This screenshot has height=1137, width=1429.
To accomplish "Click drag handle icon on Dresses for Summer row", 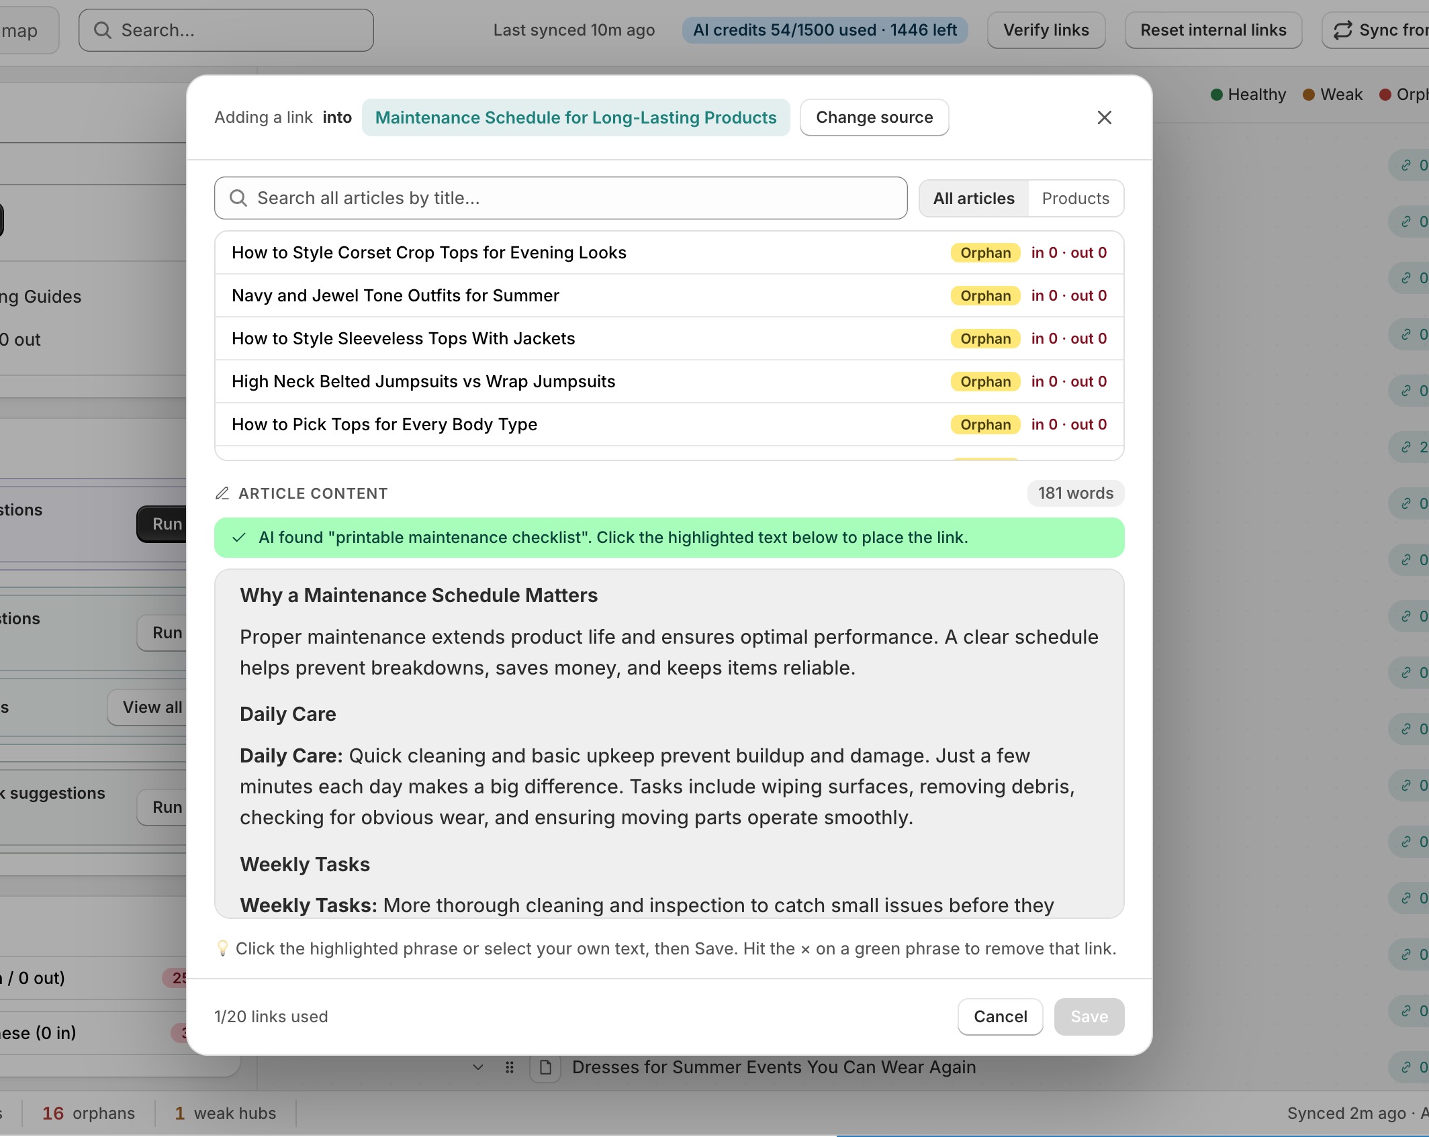I will 510,1067.
